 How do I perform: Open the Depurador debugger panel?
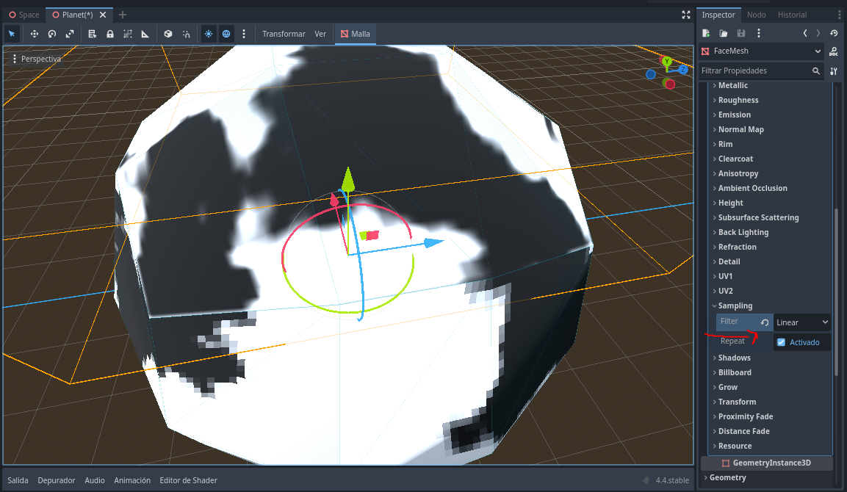[x=56, y=480]
